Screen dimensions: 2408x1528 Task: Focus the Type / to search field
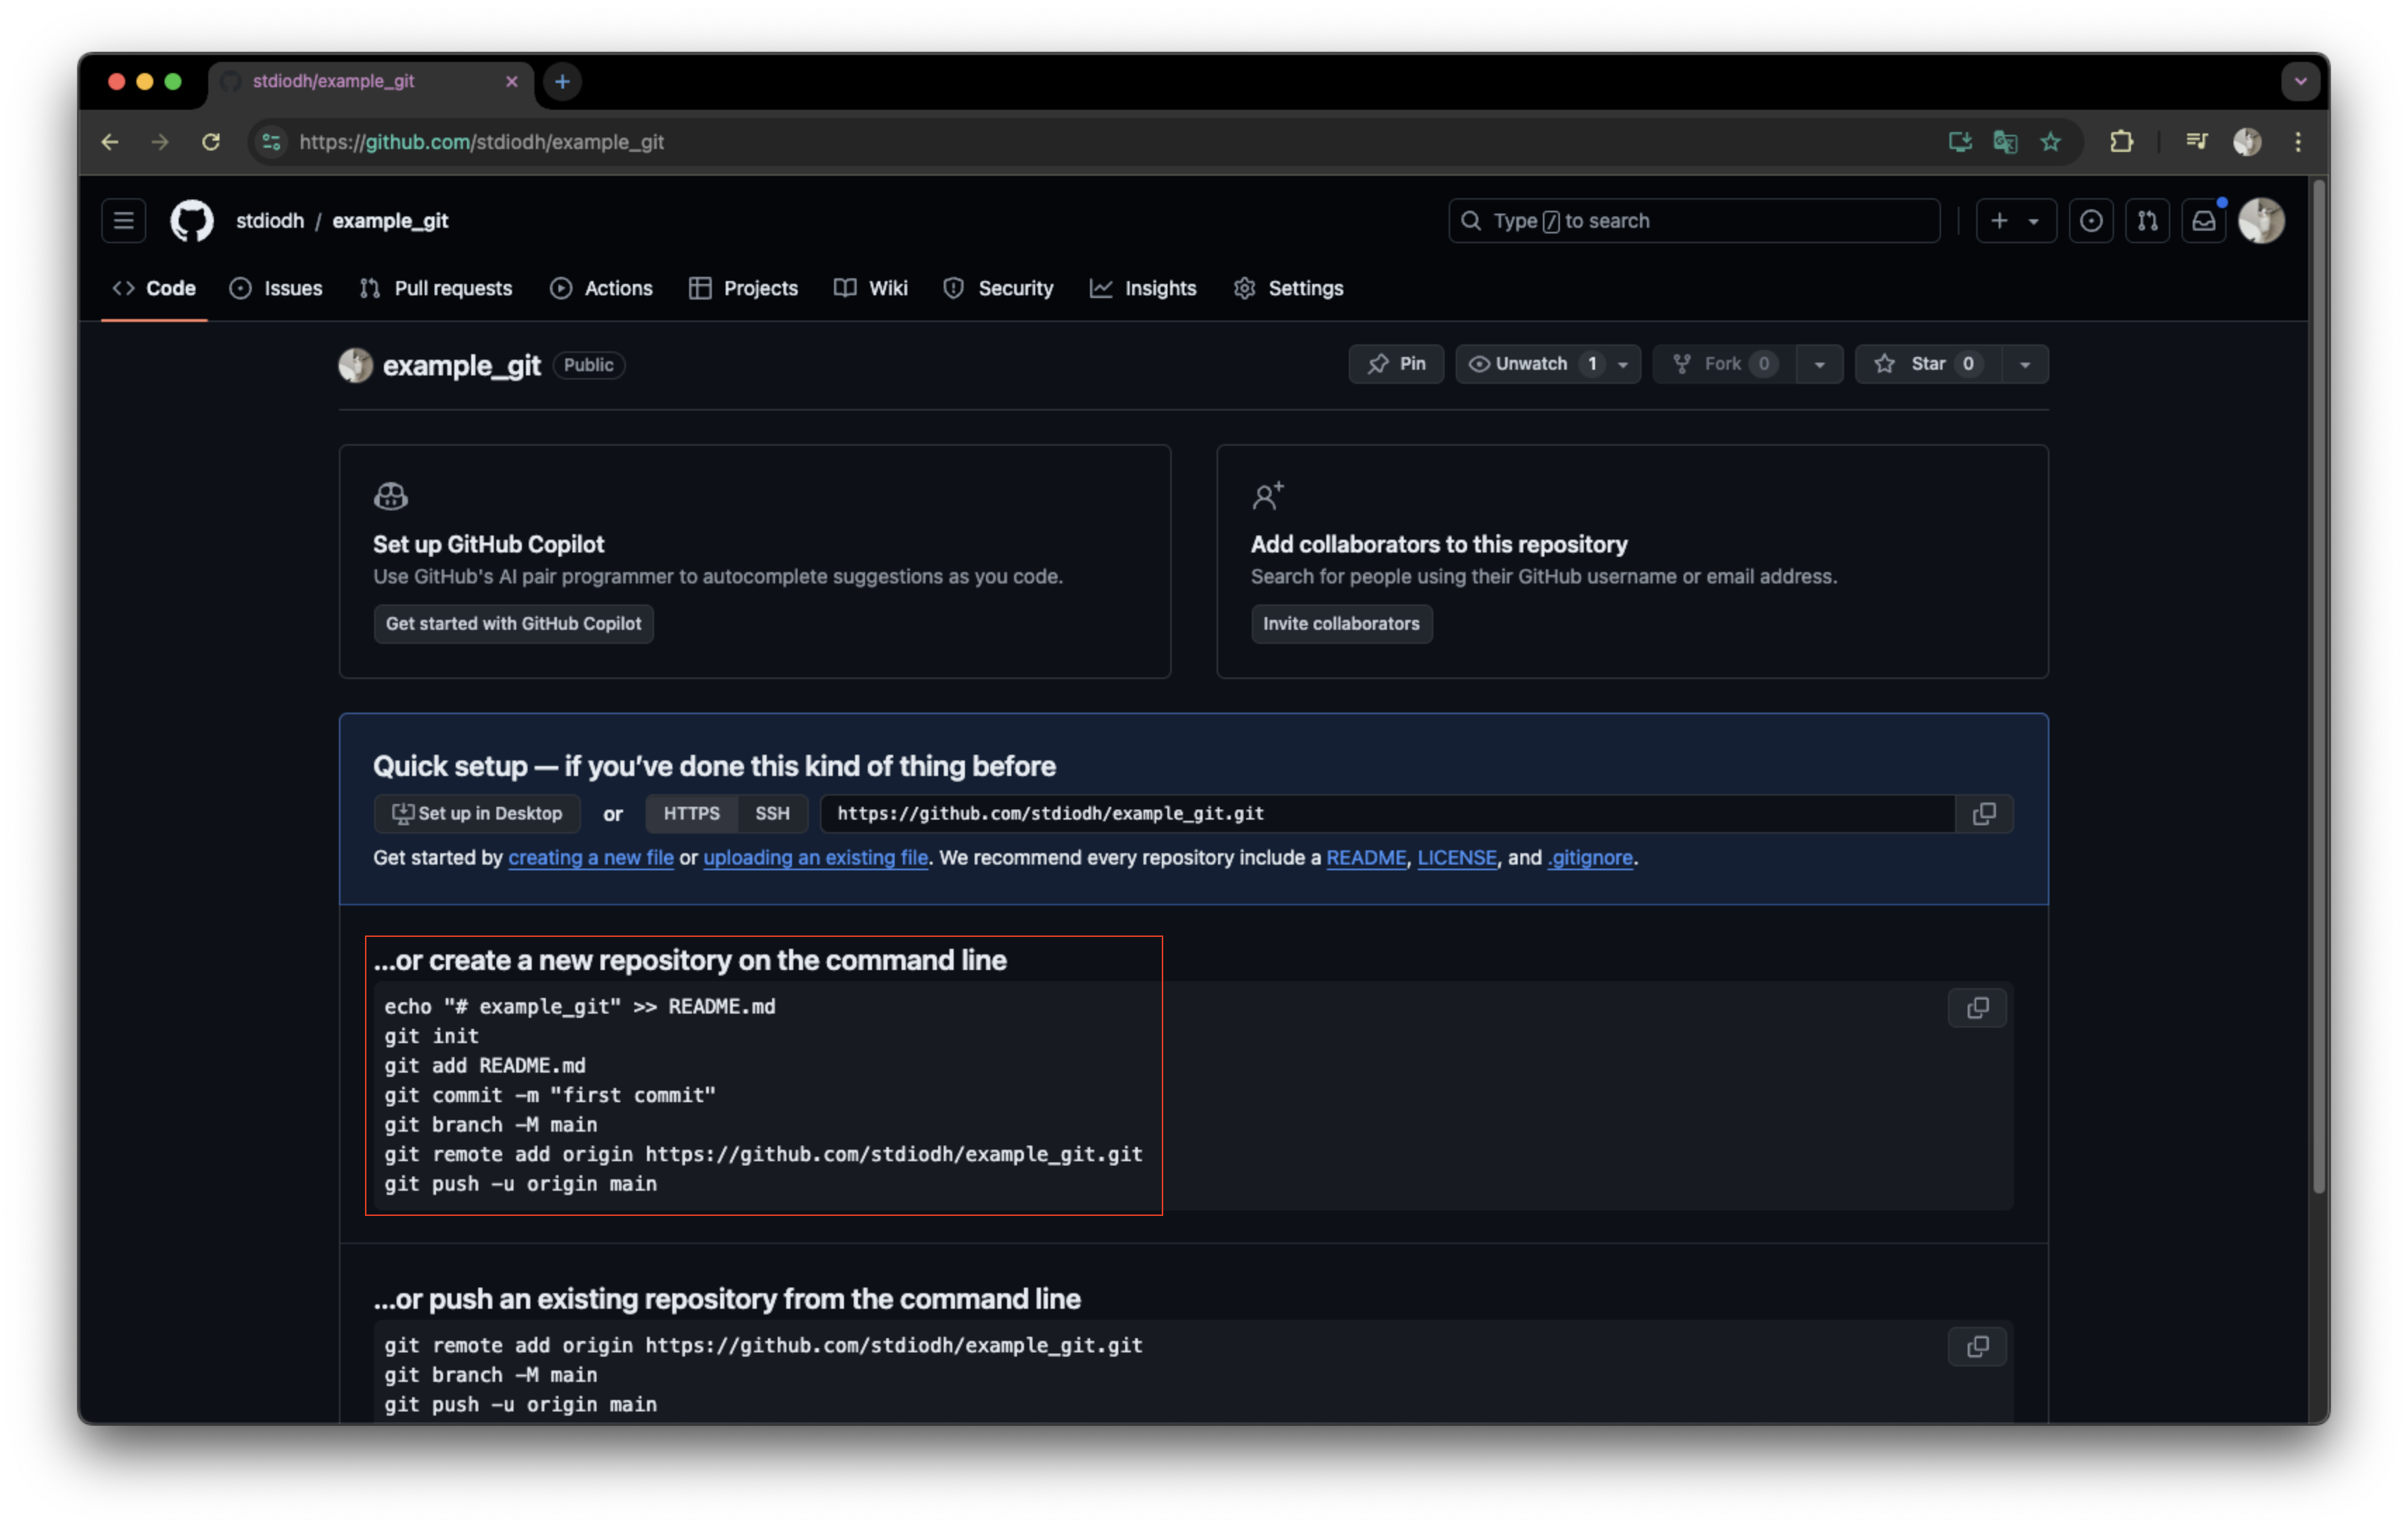(x=1694, y=221)
